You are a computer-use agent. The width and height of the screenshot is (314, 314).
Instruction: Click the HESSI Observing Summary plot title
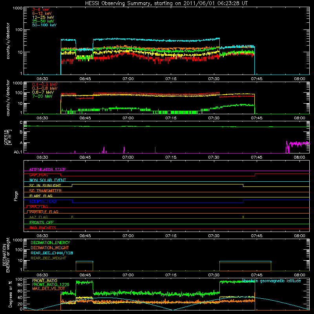166,3
